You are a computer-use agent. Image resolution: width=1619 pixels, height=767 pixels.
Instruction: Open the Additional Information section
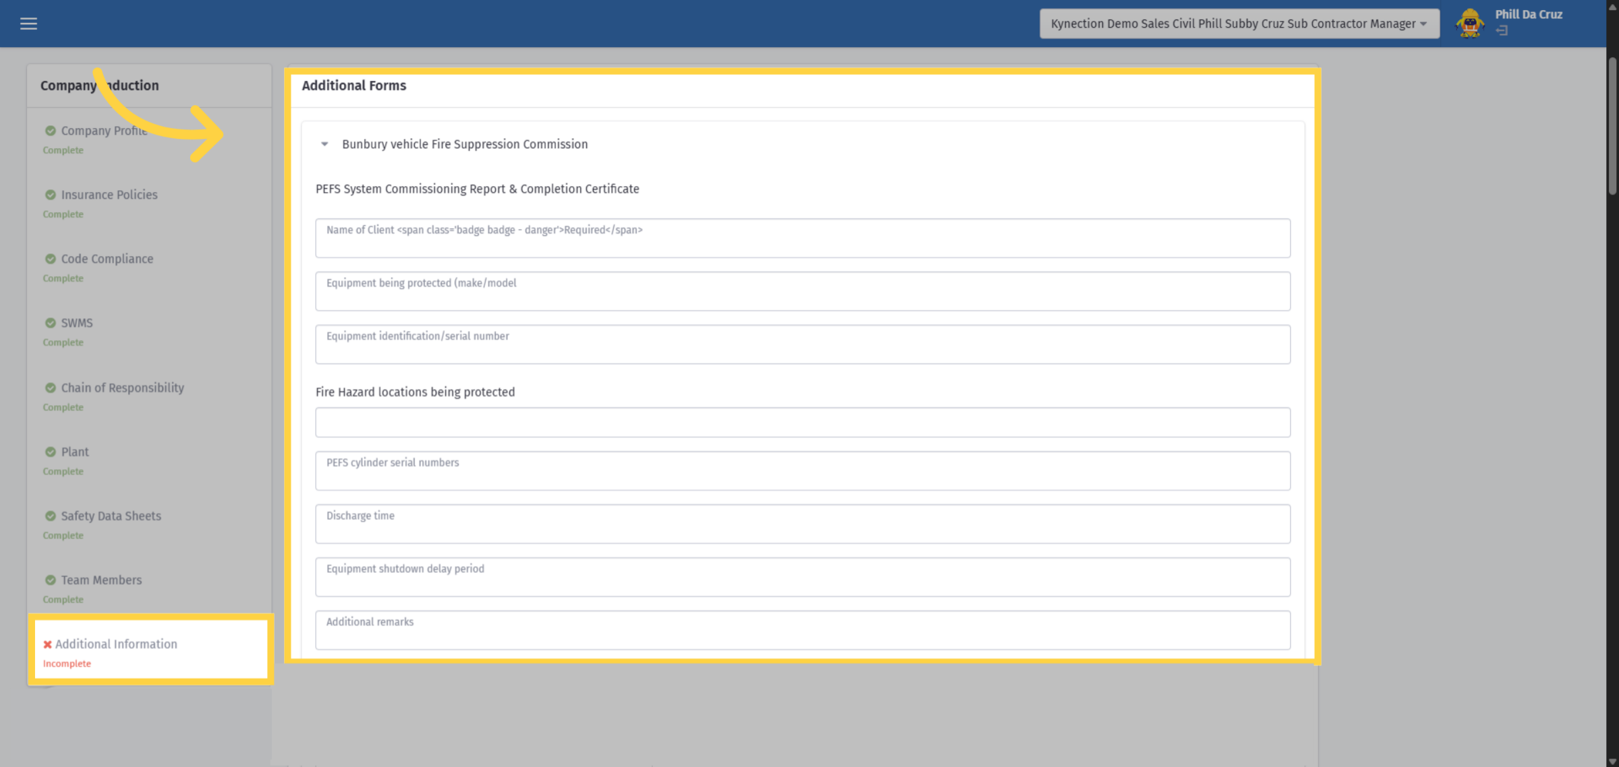116,644
